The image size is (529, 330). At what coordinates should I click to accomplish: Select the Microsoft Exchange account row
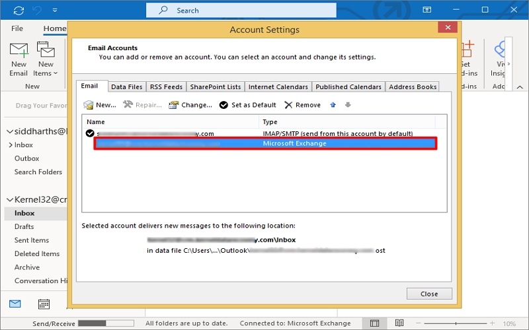(x=264, y=143)
